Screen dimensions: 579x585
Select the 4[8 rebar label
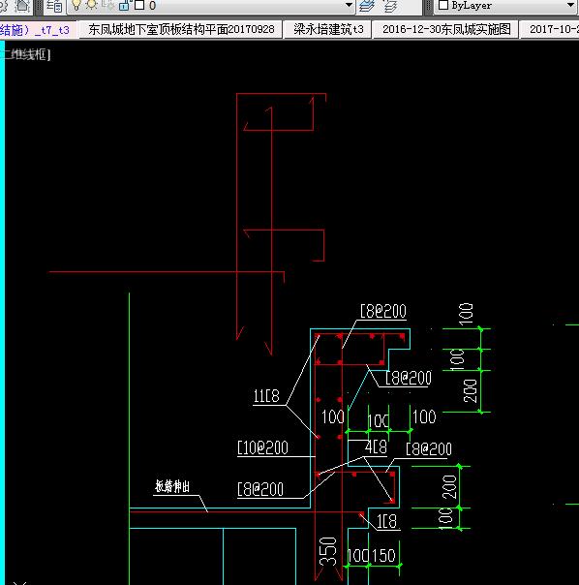coord(376,446)
